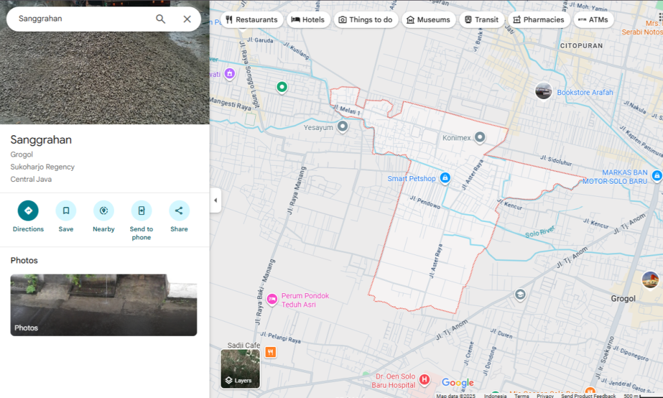This screenshot has width=663, height=398.
Task: Show Pharmacies on the map
Action: click(x=539, y=20)
